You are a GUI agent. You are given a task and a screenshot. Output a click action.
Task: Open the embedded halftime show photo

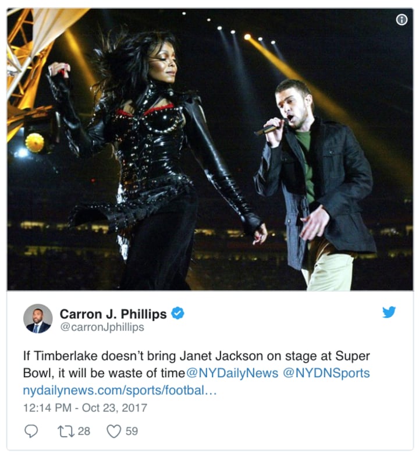[210, 149]
